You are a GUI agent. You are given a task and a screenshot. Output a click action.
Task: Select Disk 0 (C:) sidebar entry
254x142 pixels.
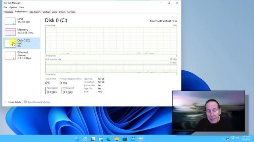(21, 43)
